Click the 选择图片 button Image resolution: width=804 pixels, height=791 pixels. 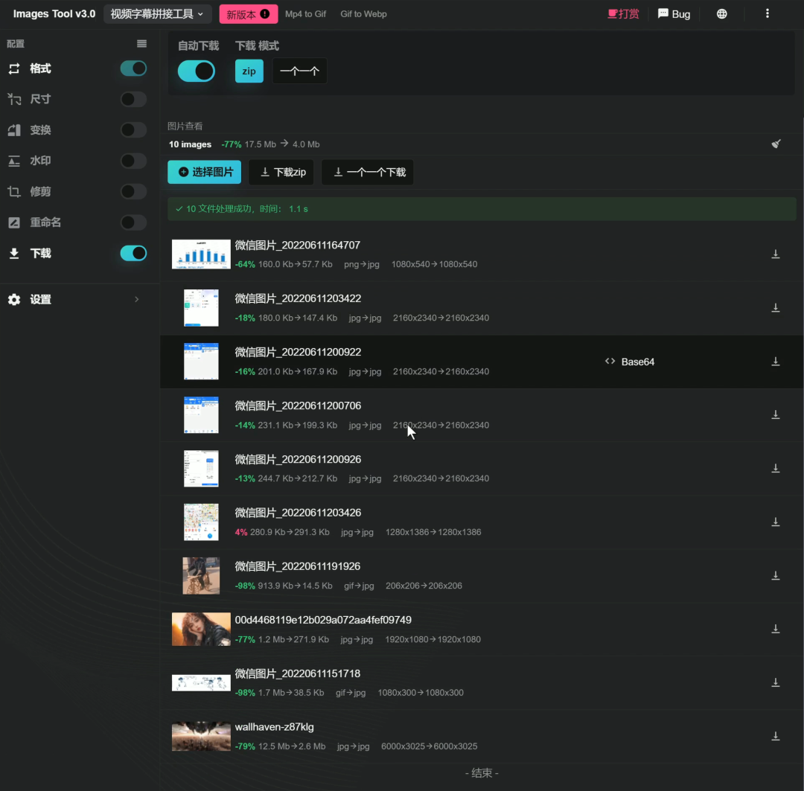[204, 172]
